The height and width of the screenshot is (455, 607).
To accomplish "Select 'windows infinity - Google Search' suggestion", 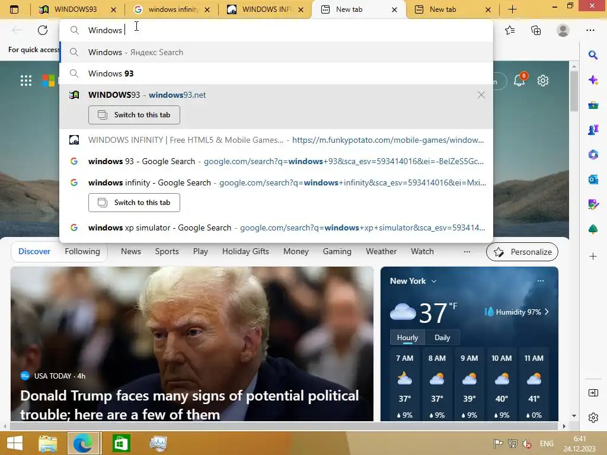I will (276, 182).
